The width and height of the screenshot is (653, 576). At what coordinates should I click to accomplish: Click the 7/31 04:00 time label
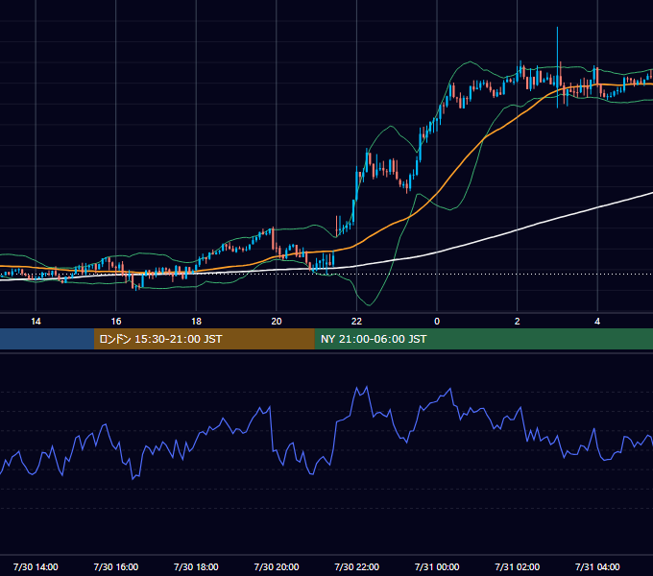597,566
